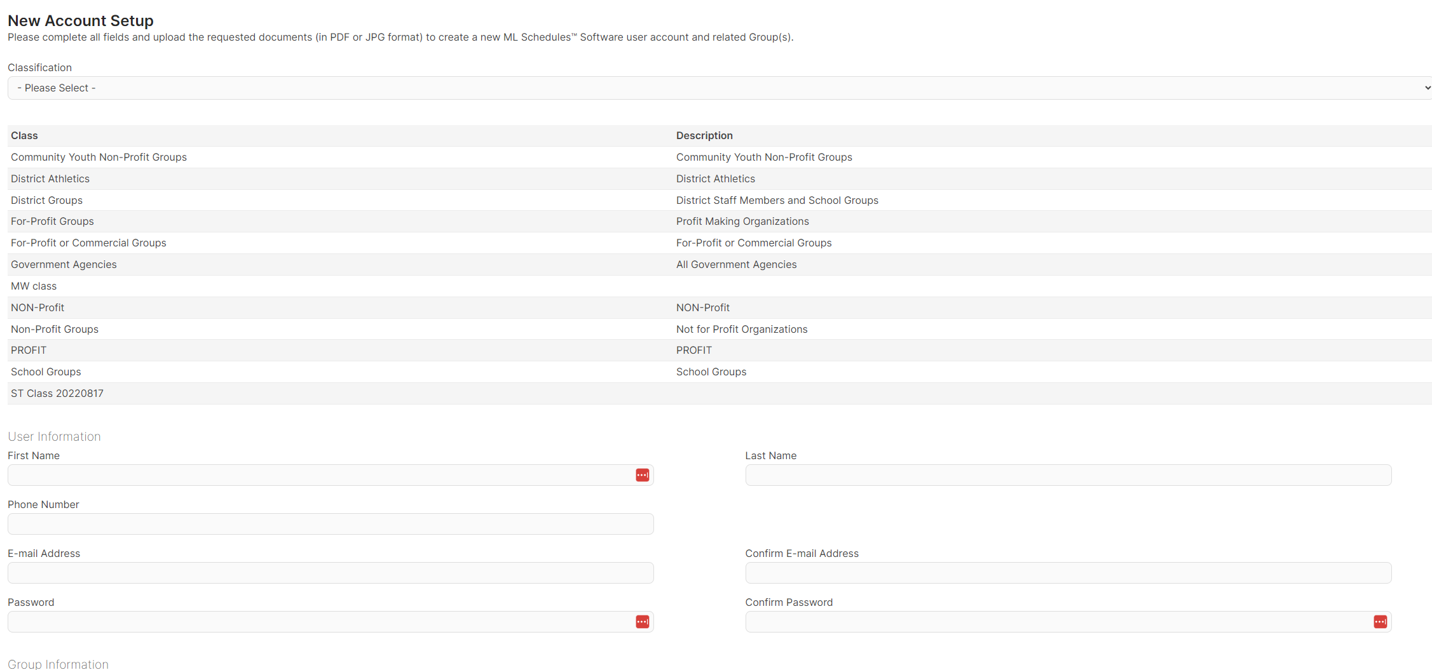Click inside the Password field
Viewport: 1432px width, 670px height.
click(331, 622)
